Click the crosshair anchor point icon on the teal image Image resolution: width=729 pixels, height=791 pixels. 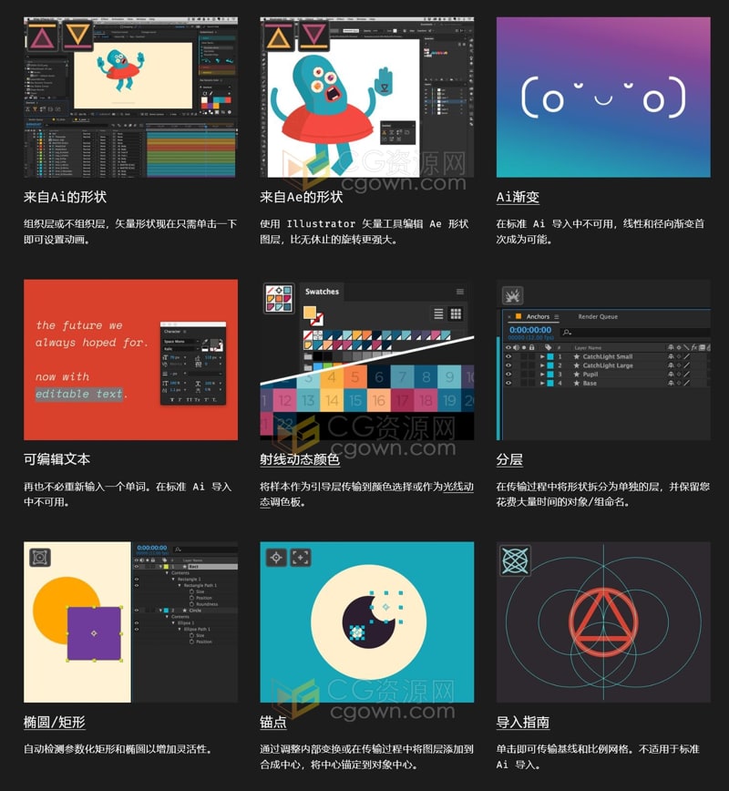pyautogui.click(x=276, y=558)
